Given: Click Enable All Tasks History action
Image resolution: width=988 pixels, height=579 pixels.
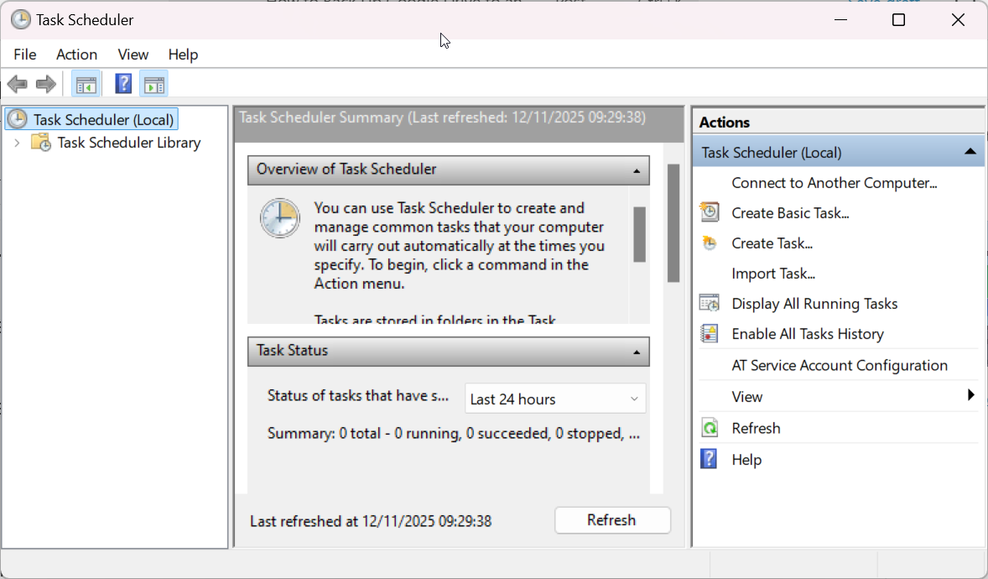Looking at the screenshot, I should 807,334.
